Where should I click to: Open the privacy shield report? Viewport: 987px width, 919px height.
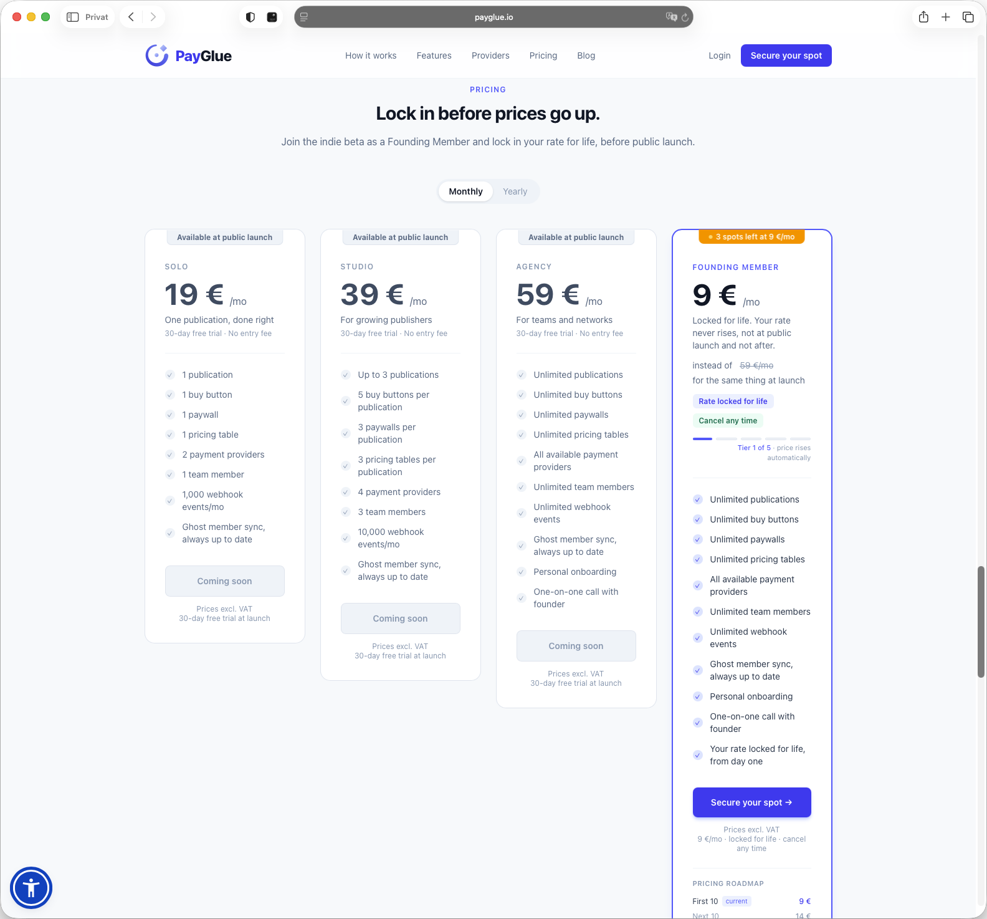(x=250, y=17)
